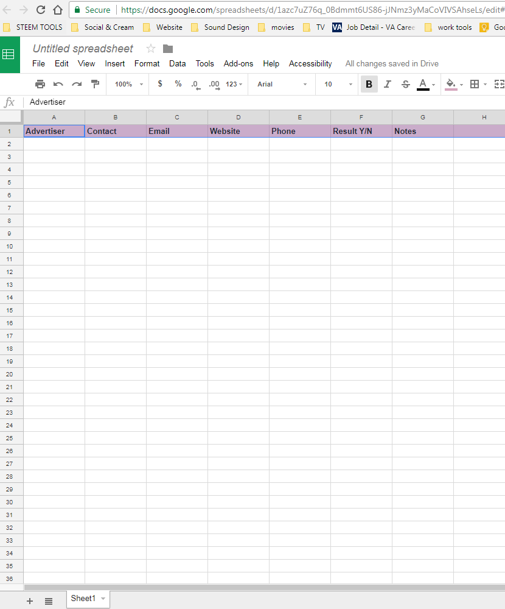Viewport: 505px width, 609px height.
Task: Click the Merge cells icon
Action: click(499, 84)
